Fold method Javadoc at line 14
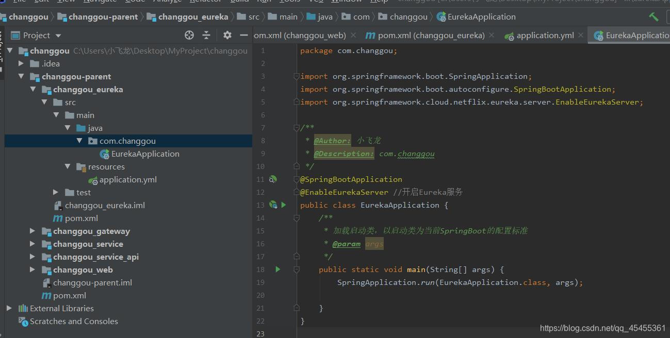Viewport: 670px width, 338px height. point(297,218)
